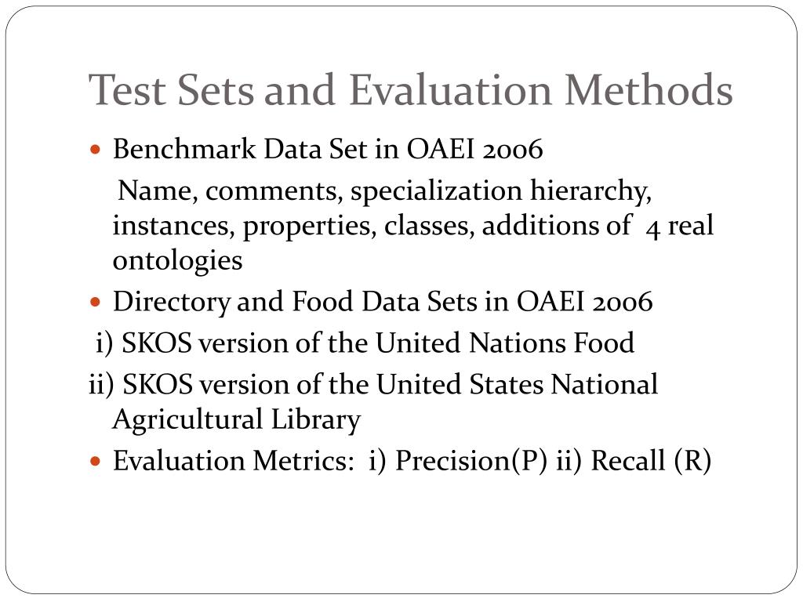
Task: Click the word ontologies
Action: pos(177,260)
